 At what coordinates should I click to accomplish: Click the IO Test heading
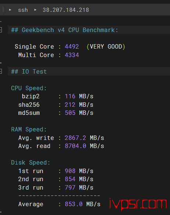29,71
